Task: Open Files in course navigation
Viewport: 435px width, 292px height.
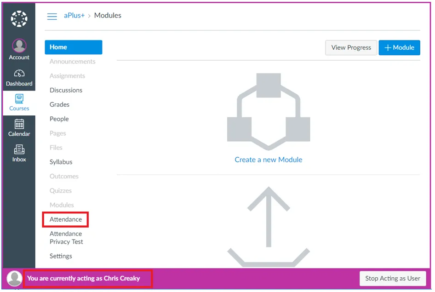Action: pyautogui.click(x=56, y=148)
